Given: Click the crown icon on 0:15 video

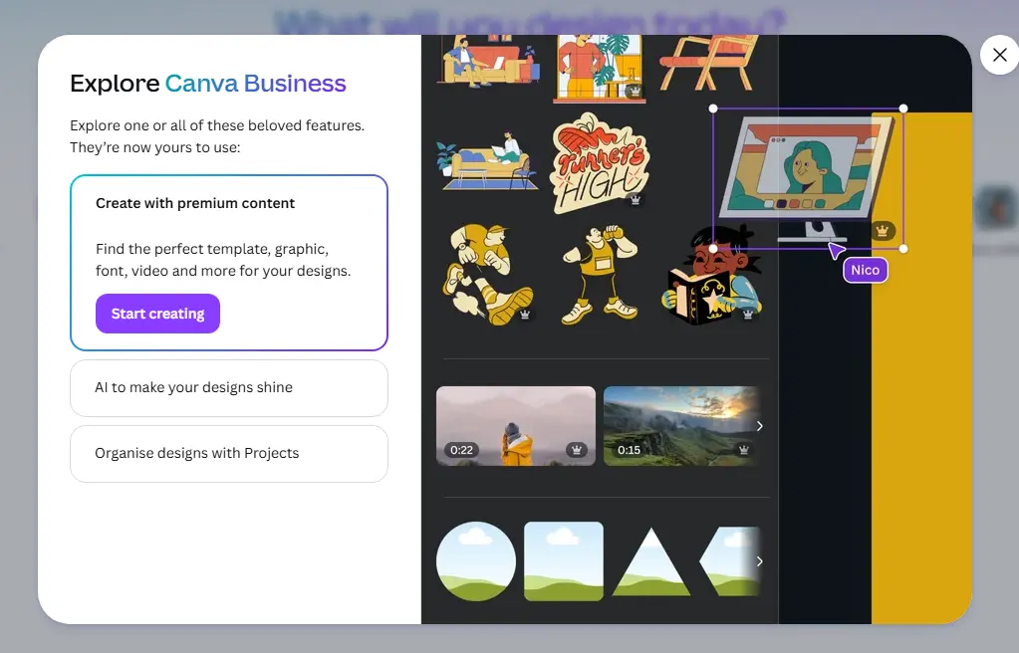Looking at the screenshot, I should click(743, 450).
